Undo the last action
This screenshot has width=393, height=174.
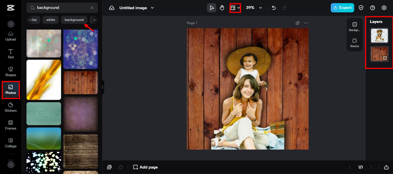click(274, 8)
